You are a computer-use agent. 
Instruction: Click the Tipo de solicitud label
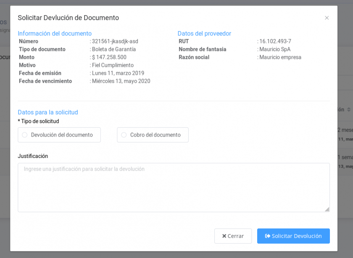[38, 121]
